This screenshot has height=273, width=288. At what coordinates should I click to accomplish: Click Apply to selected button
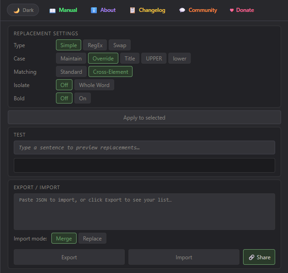pyautogui.click(x=144, y=117)
